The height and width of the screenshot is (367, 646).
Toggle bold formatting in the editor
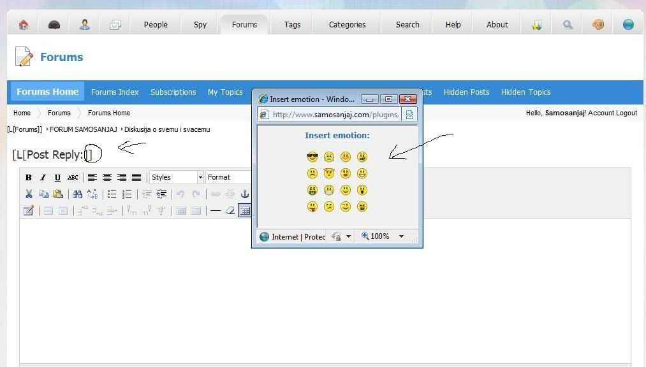(x=29, y=178)
